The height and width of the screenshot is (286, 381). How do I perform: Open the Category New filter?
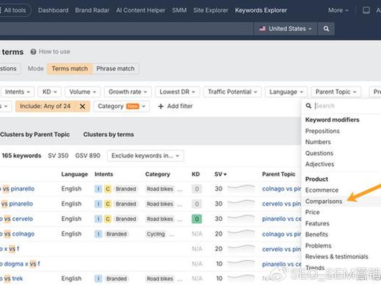(x=121, y=106)
